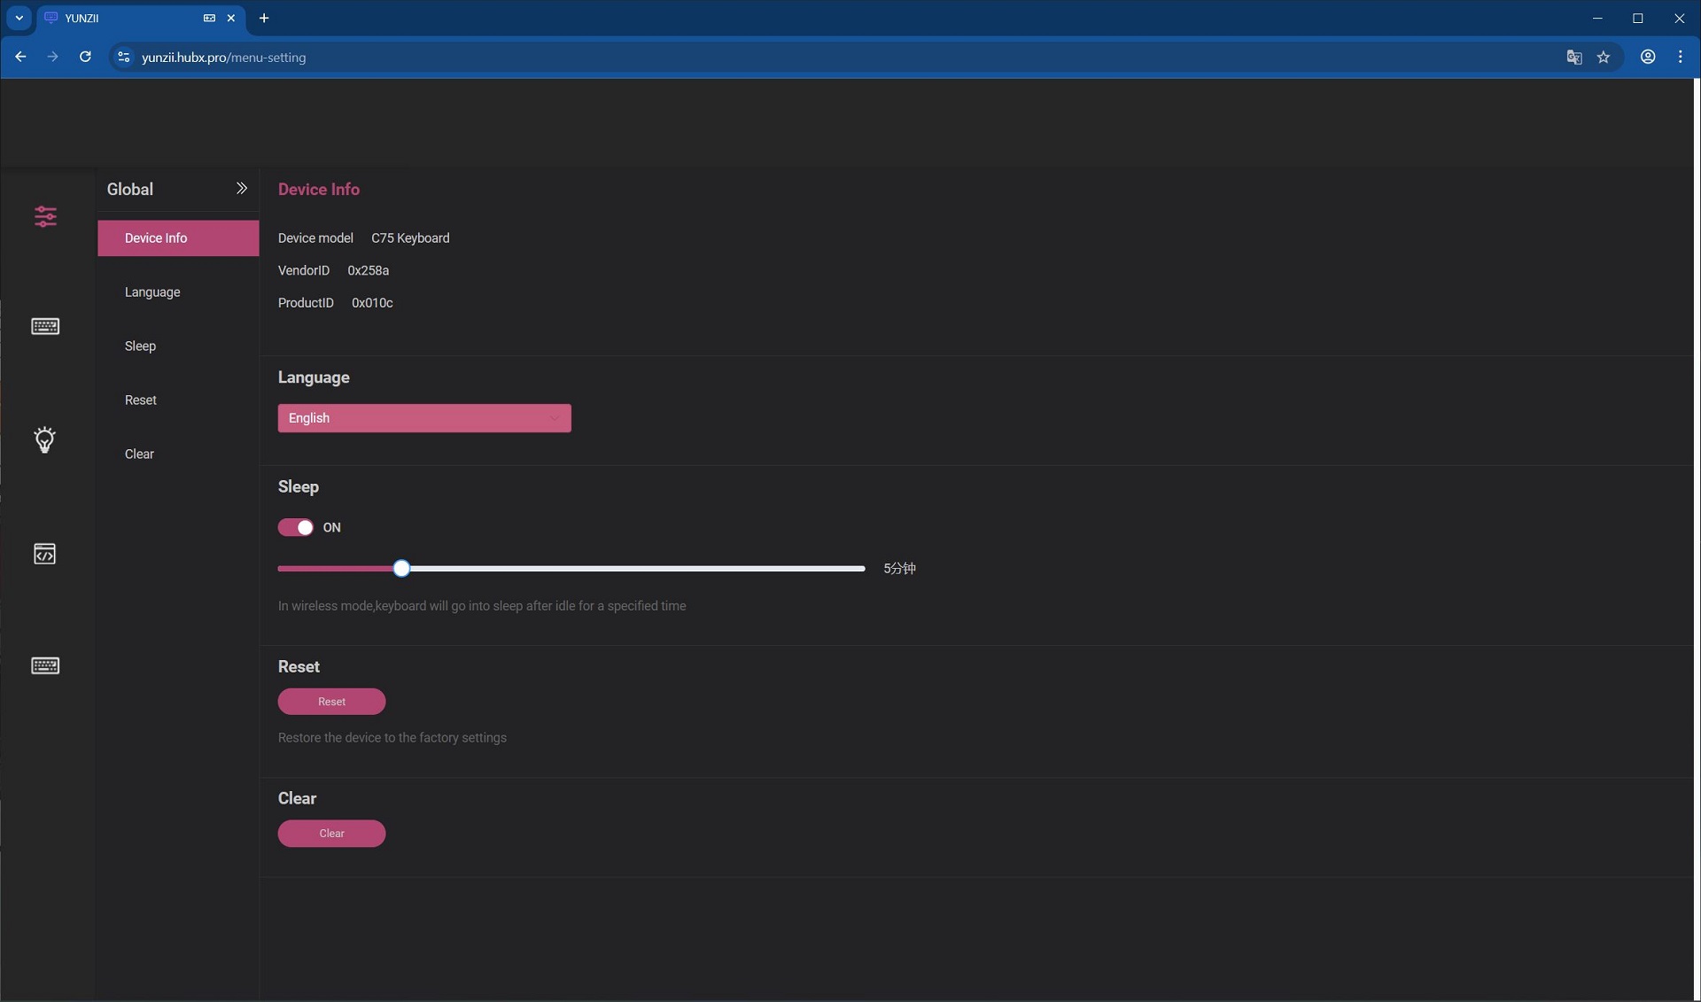Viewport: 1701px width, 1002px height.
Task: Click the sleep time slider handle
Action: click(401, 569)
